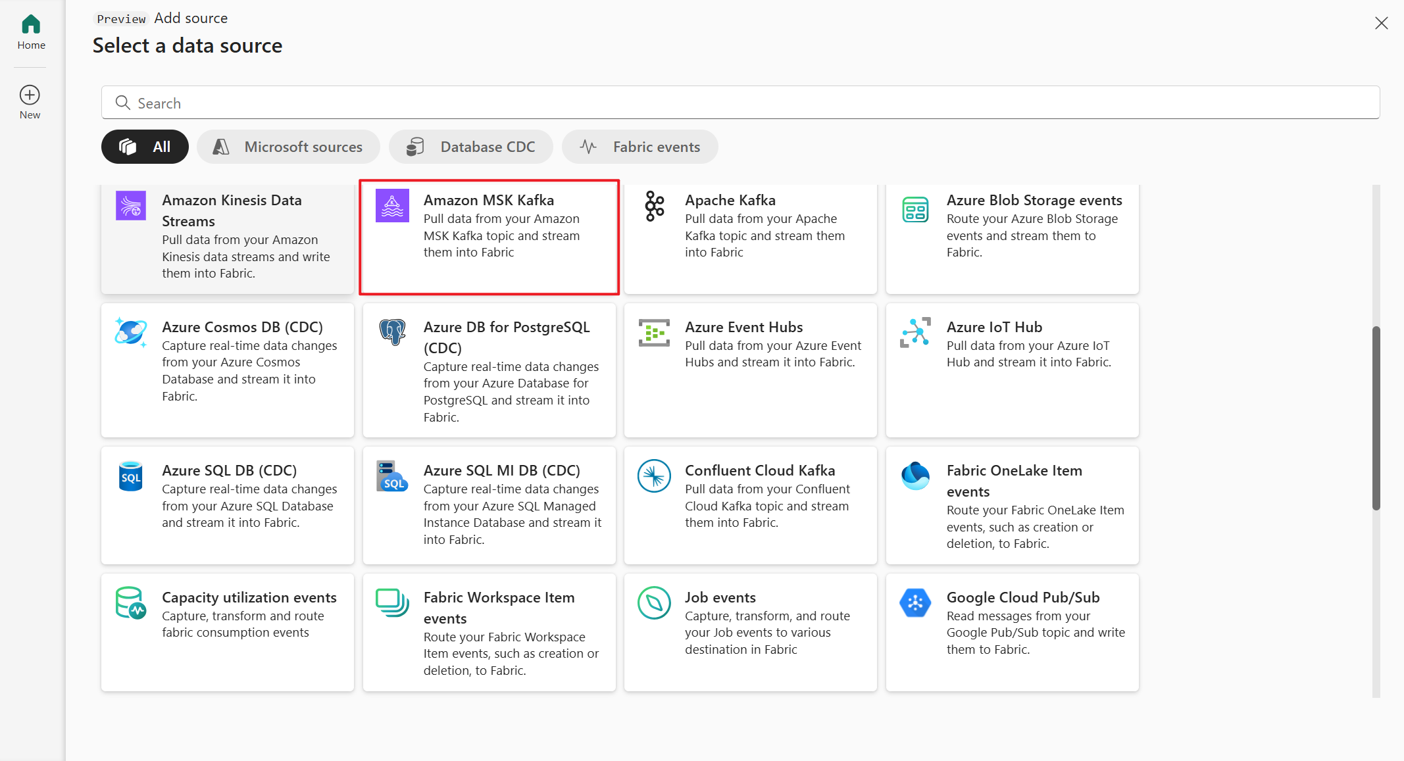
Task: Select the All filter tab
Action: (145, 147)
